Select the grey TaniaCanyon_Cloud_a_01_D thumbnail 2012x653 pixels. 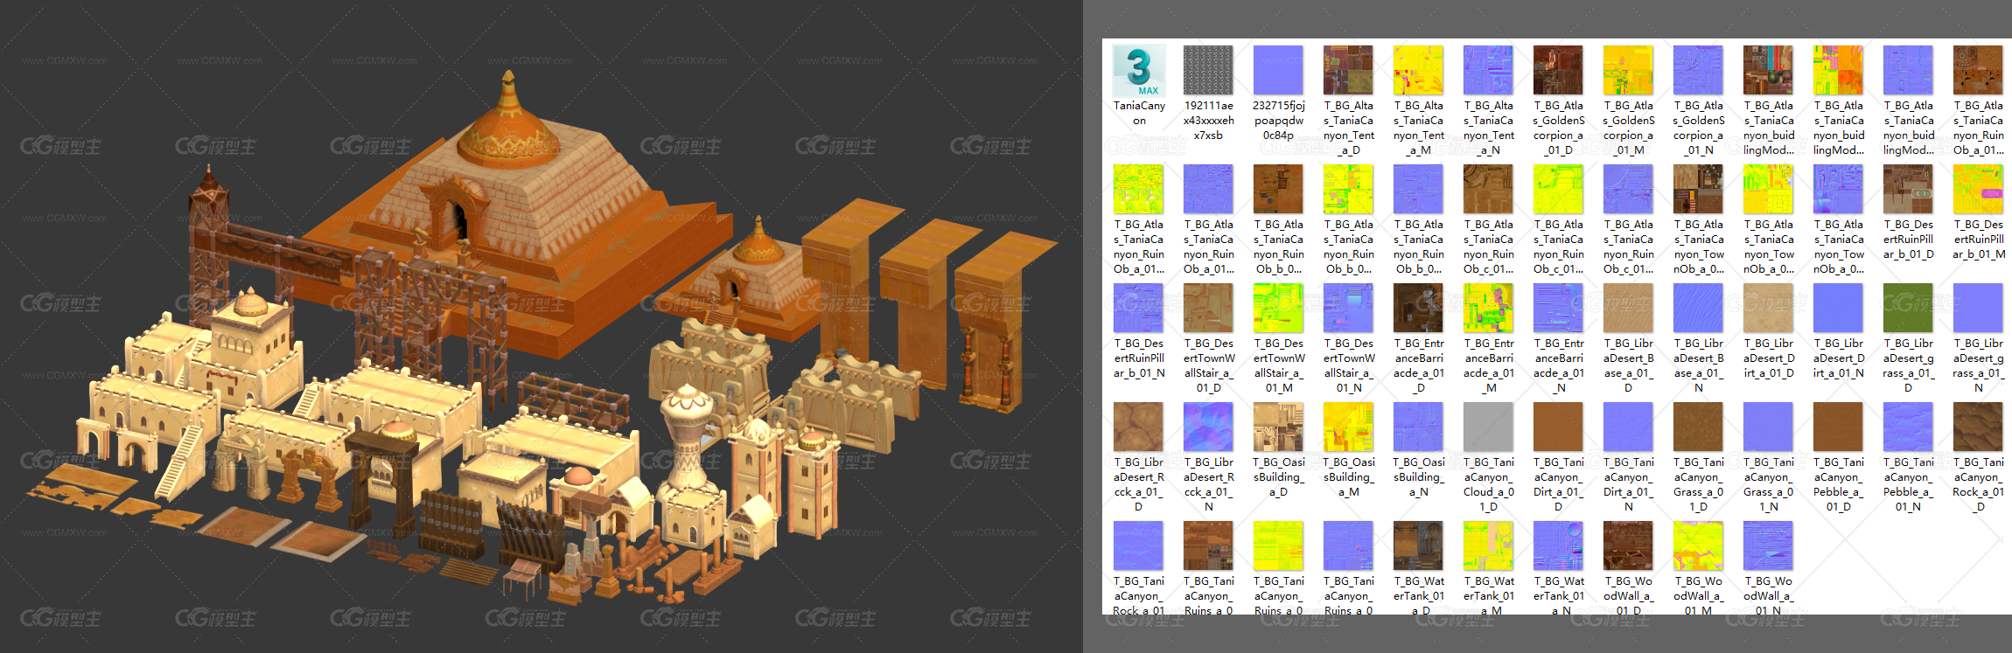pyautogui.click(x=1488, y=427)
